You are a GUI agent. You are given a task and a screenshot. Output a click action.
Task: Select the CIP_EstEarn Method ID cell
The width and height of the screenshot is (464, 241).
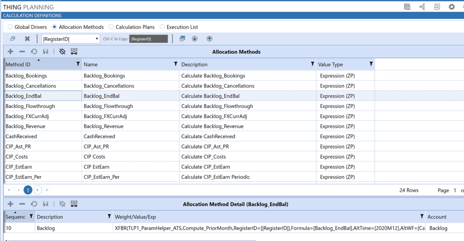click(43, 167)
